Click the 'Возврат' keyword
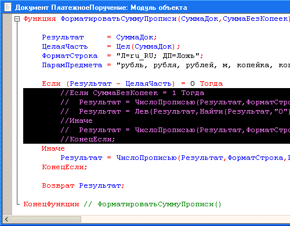Image resolution: width=290 pixels, height=226 pixels. [x=58, y=185]
